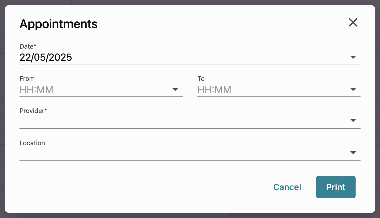The width and height of the screenshot is (380, 218).
Task: Select the date value 22/05/2025
Action: (x=46, y=58)
